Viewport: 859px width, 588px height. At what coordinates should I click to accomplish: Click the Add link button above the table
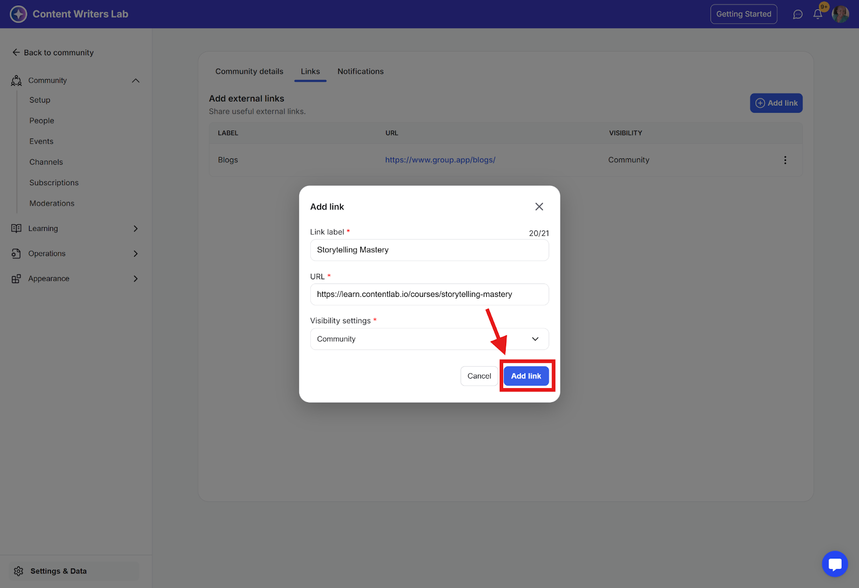click(x=776, y=103)
